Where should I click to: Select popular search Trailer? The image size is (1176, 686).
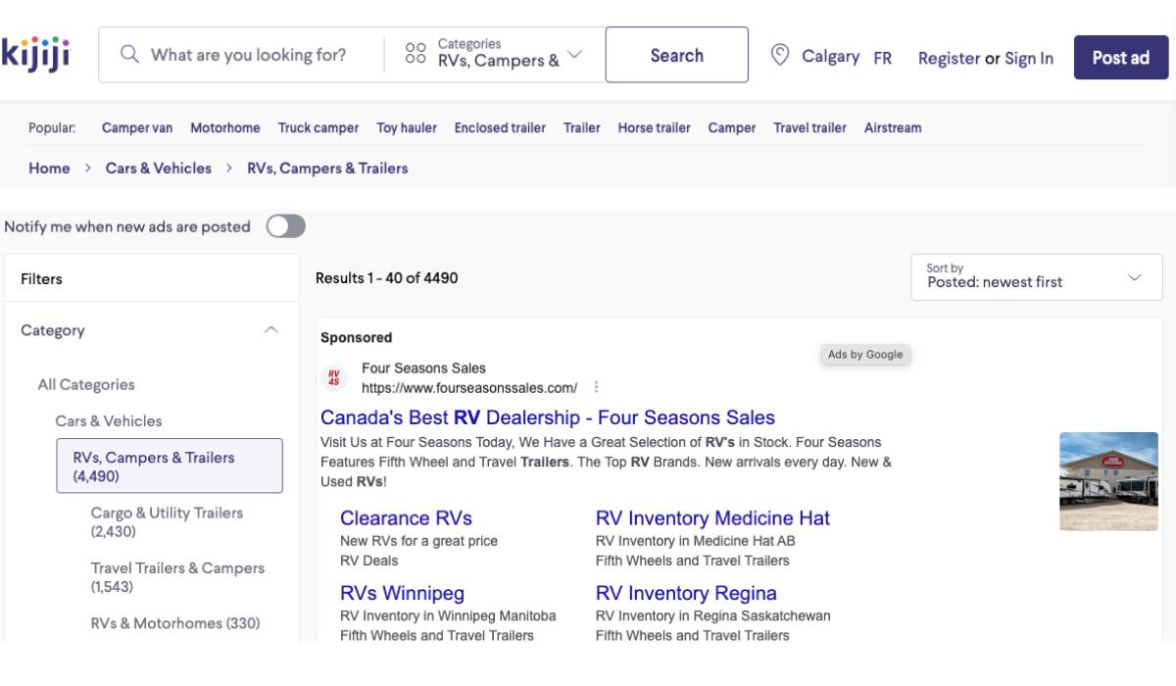click(x=582, y=127)
